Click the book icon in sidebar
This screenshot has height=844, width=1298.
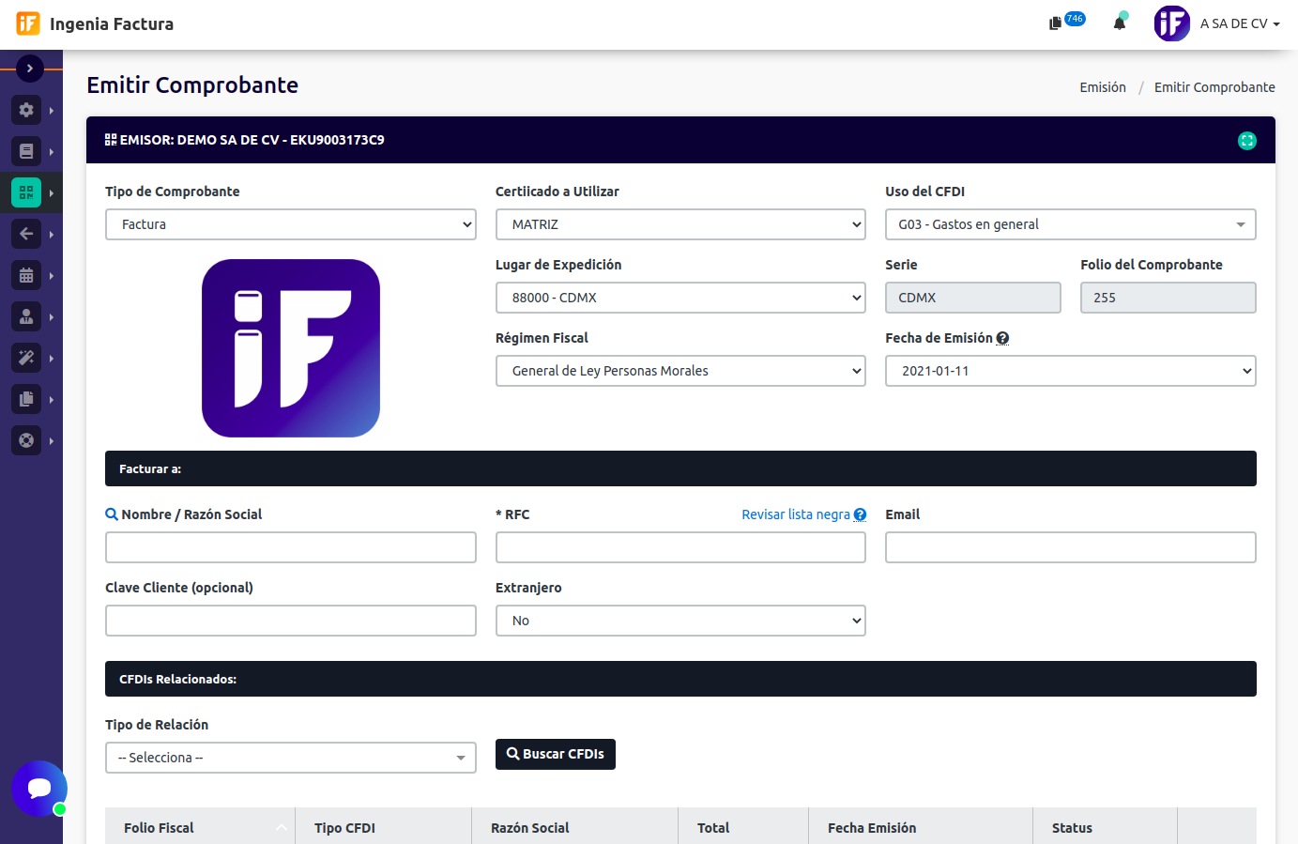pyautogui.click(x=26, y=151)
